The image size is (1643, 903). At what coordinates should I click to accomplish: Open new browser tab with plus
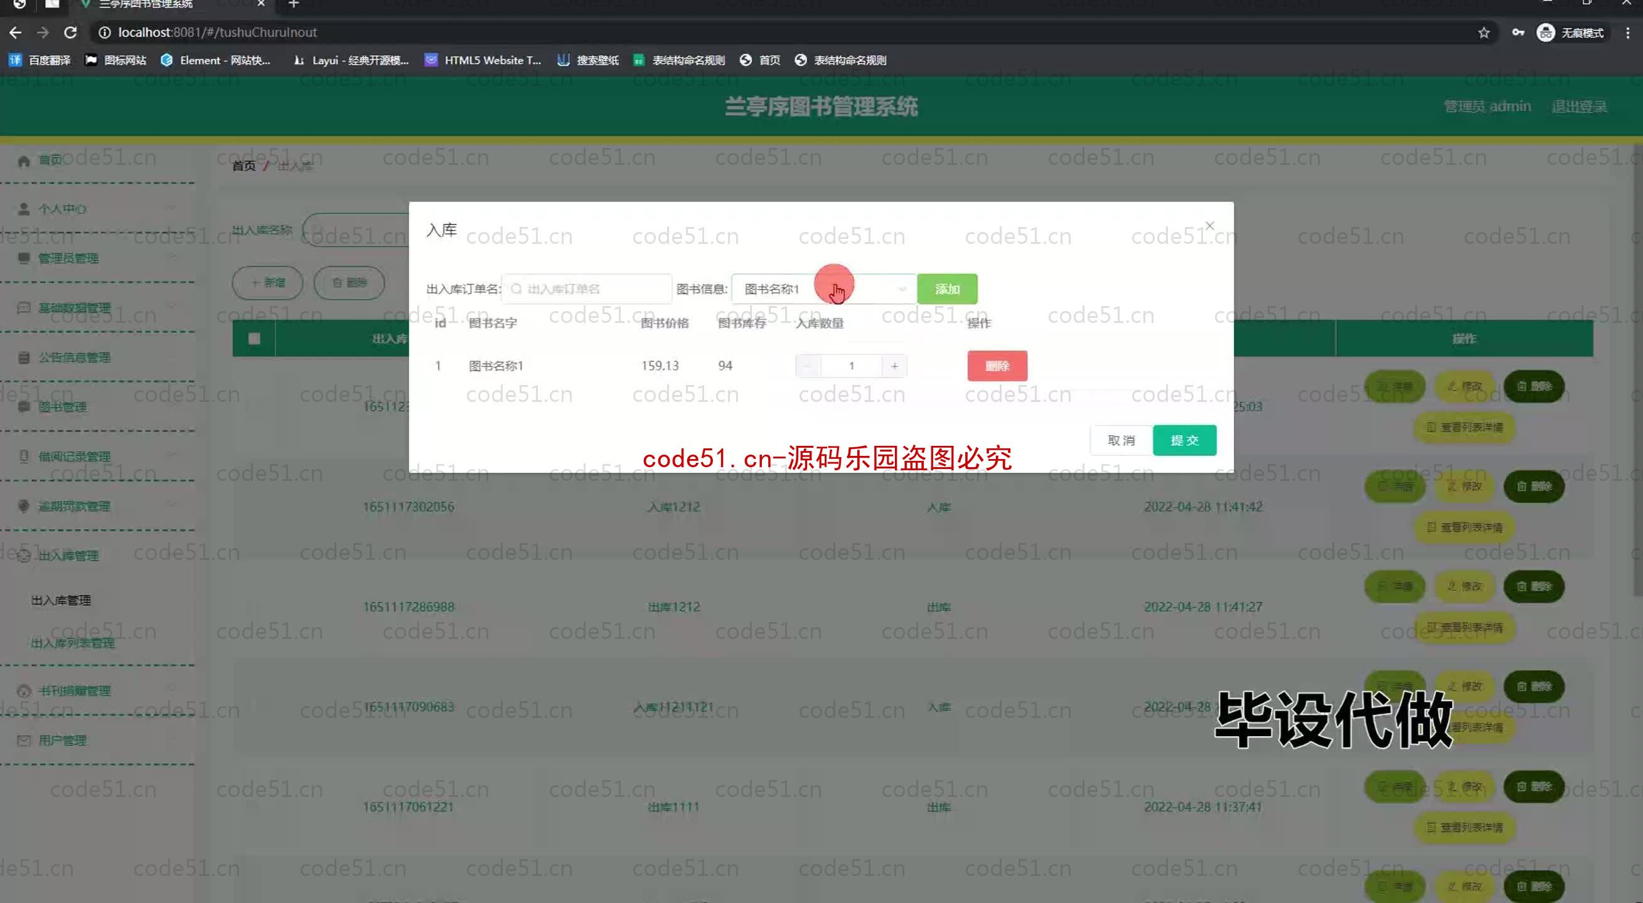pyautogui.click(x=294, y=4)
